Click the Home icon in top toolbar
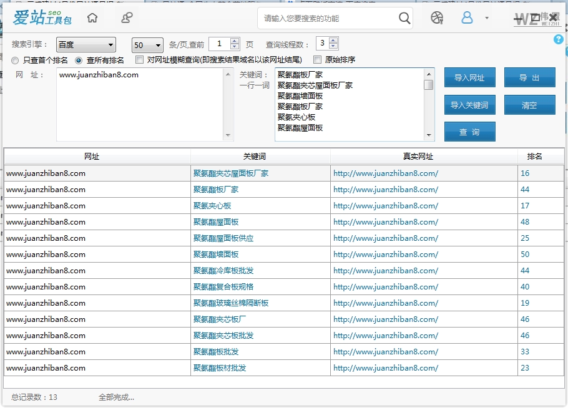The height and width of the screenshot is (408, 568). (x=91, y=18)
